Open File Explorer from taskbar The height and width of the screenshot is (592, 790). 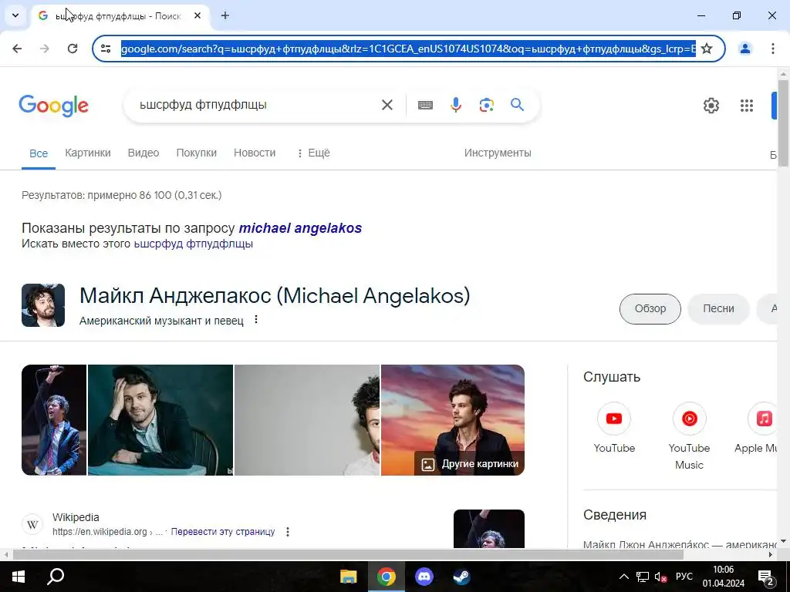(348, 577)
